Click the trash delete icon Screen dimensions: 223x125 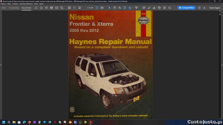pyautogui.click(x=164, y=8)
